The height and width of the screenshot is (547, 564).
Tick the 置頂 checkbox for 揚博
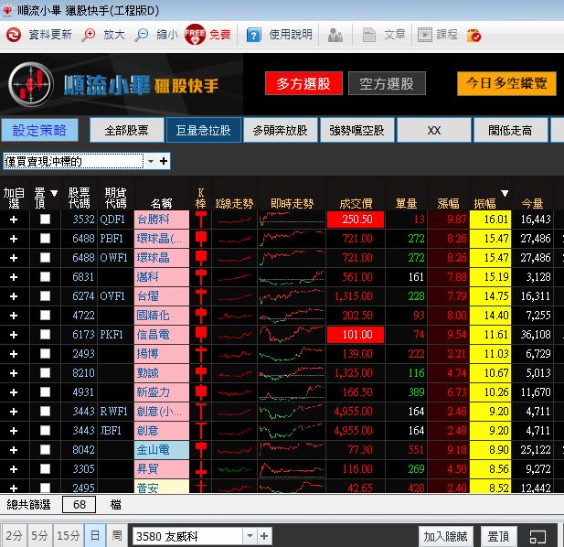(46, 353)
